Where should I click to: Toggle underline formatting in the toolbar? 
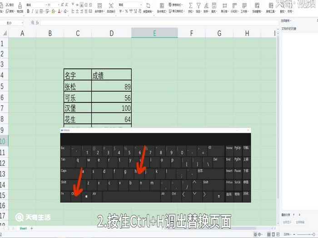tap(37, 11)
